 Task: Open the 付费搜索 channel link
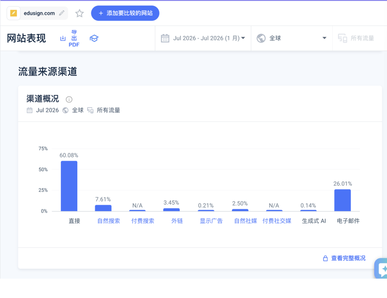click(x=143, y=221)
